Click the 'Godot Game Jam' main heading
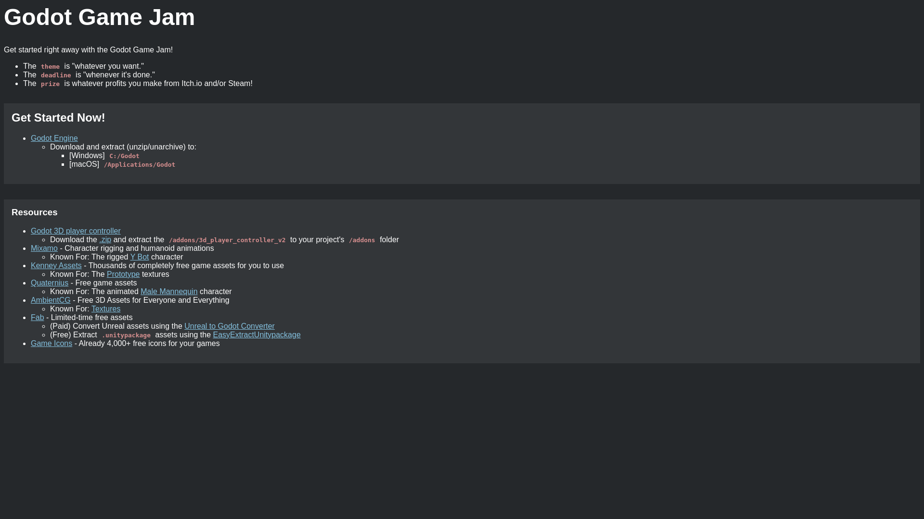This screenshot has width=924, height=519. click(100, 17)
